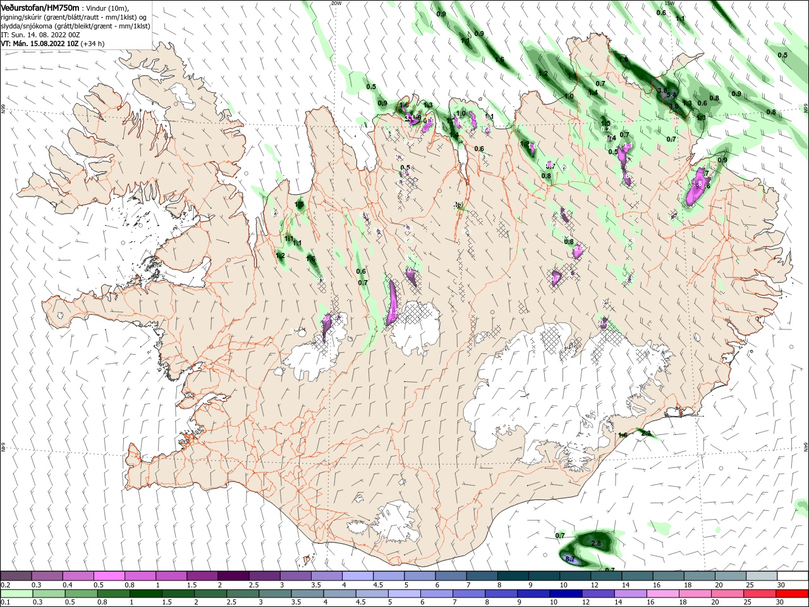The width and height of the screenshot is (809, 607).
Task: Click the Veðurstofan/HM750m map title
Action: pyautogui.click(x=40, y=7)
